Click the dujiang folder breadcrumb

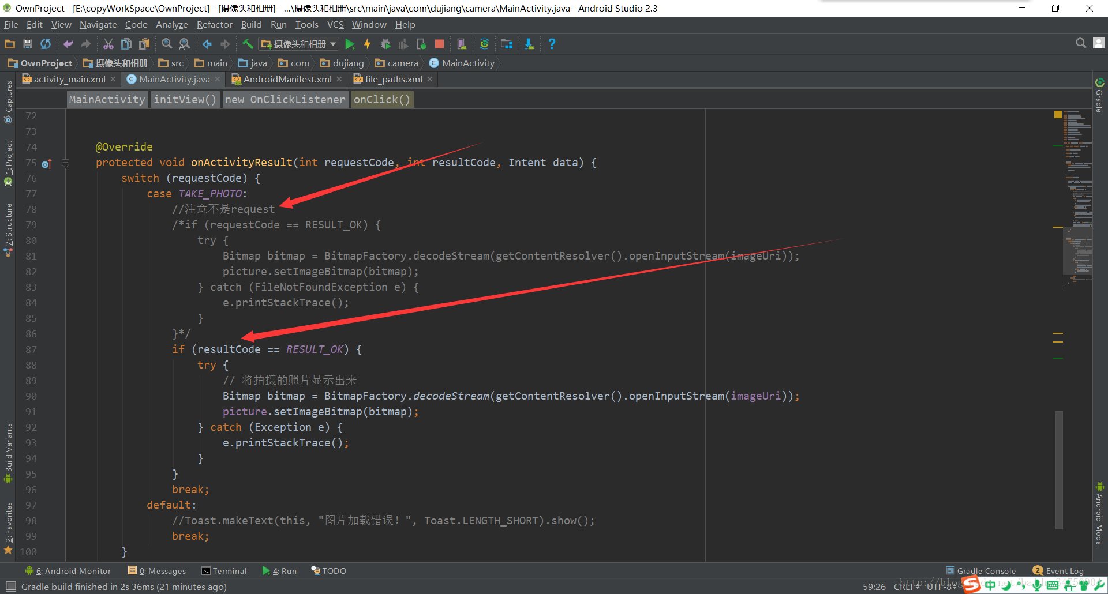(342, 63)
